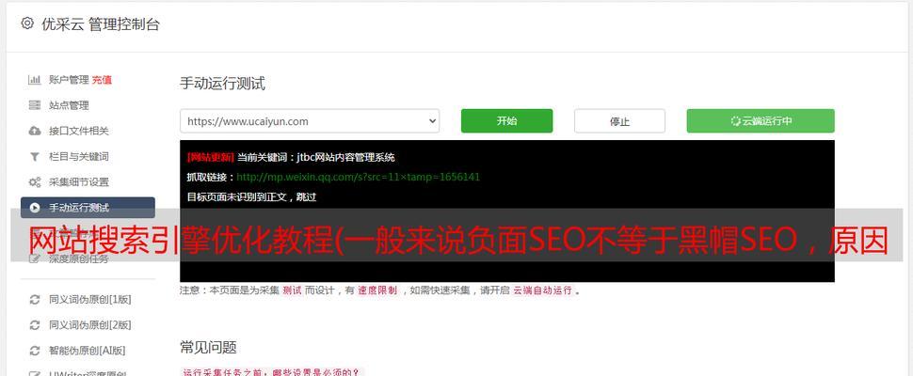Select the active 手动运行测试 sidebar item
The image size is (913, 376).
88,208
